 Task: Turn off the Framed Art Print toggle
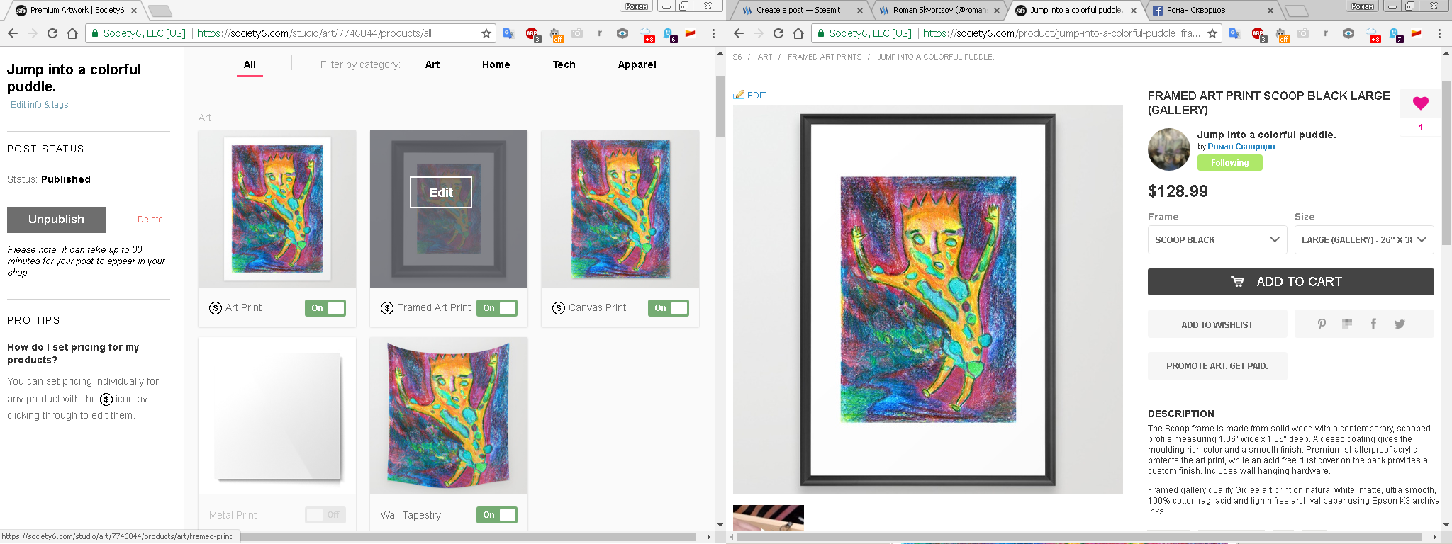497,308
